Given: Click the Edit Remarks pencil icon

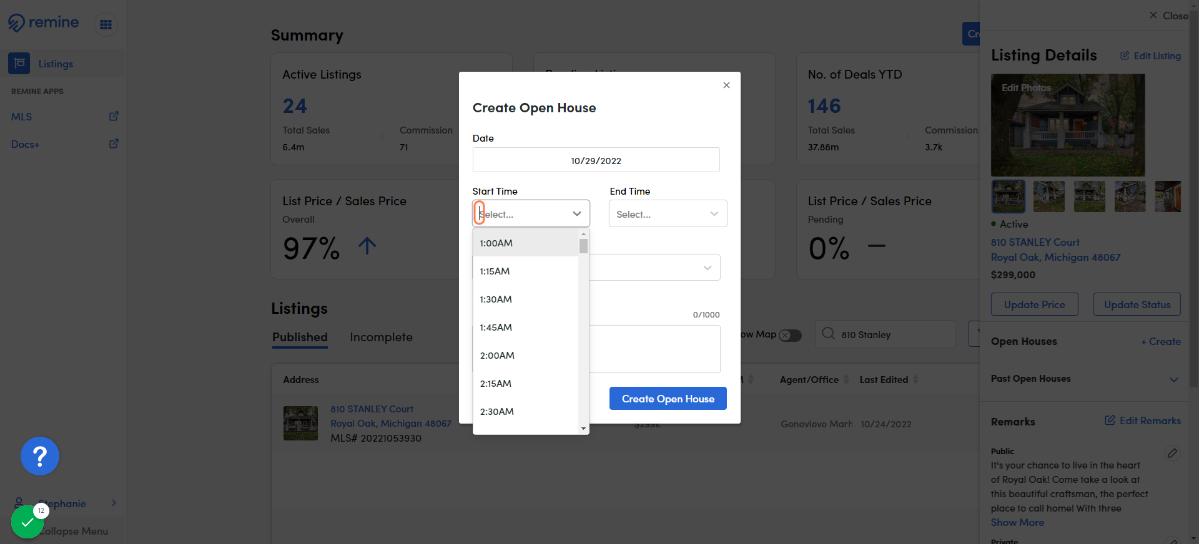Looking at the screenshot, I should pos(1110,420).
